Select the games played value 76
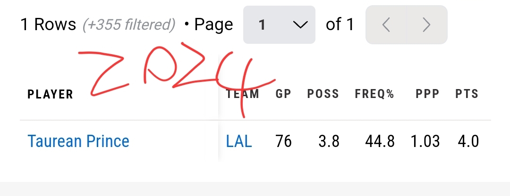Viewport: 510px width, 196px height. tap(283, 141)
